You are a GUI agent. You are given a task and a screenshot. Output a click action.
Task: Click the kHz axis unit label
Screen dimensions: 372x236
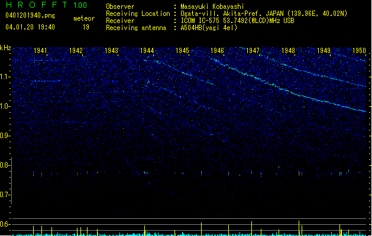coord(5,48)
